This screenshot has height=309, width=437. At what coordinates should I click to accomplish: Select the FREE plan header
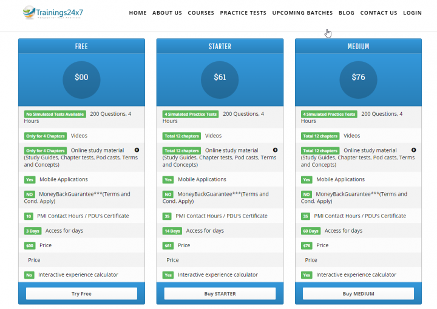point(81,46)
